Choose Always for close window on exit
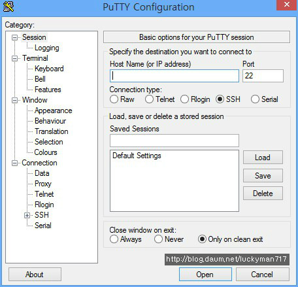Viewport: 298px width, 287px height. [x=114, y=239]
